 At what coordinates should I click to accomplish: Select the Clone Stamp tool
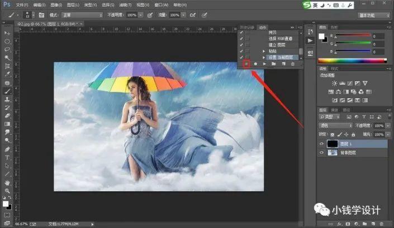7,99
